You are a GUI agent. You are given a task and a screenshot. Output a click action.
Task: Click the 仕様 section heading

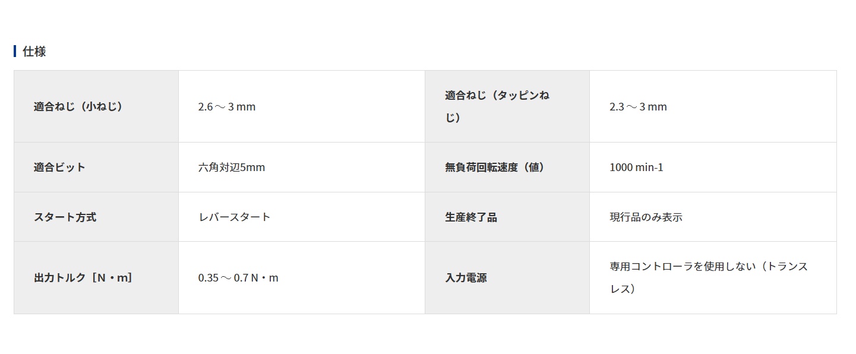point(34,52)
